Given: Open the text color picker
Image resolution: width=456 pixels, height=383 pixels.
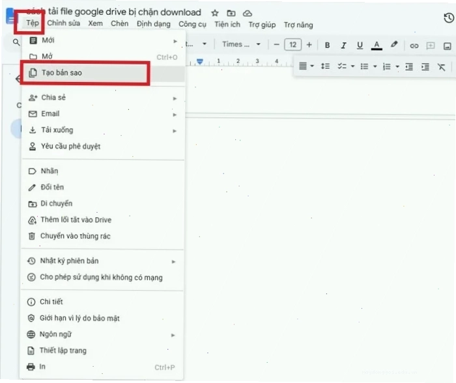Looking at the screenshot, I should point(377,46).
